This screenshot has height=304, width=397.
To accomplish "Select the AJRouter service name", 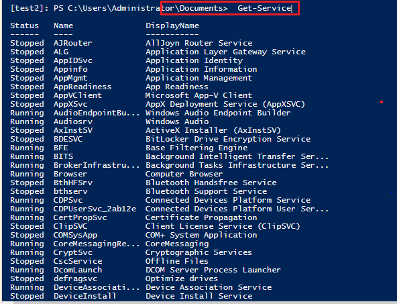I will tap(72, 43).
